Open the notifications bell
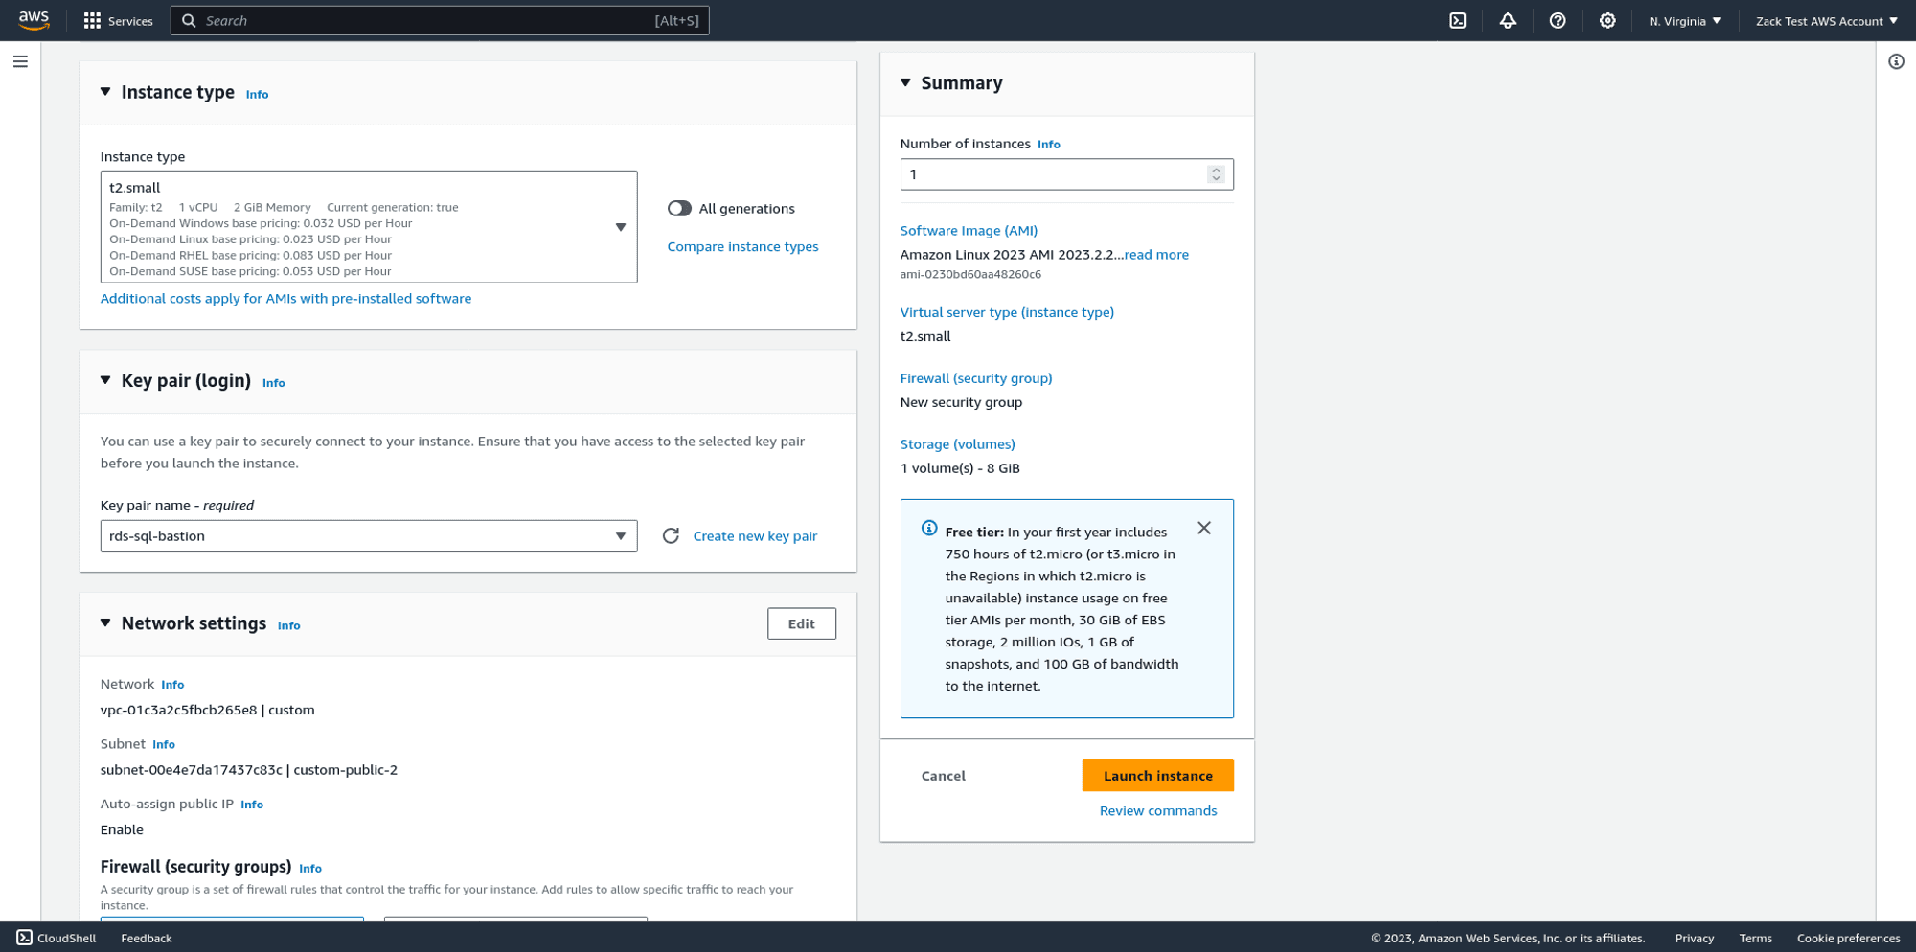Viewport: 1916px width, 952px height. point(1507,21)
